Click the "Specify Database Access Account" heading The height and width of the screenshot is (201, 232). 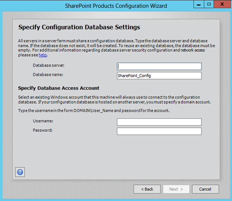click(x=59, y=88)
